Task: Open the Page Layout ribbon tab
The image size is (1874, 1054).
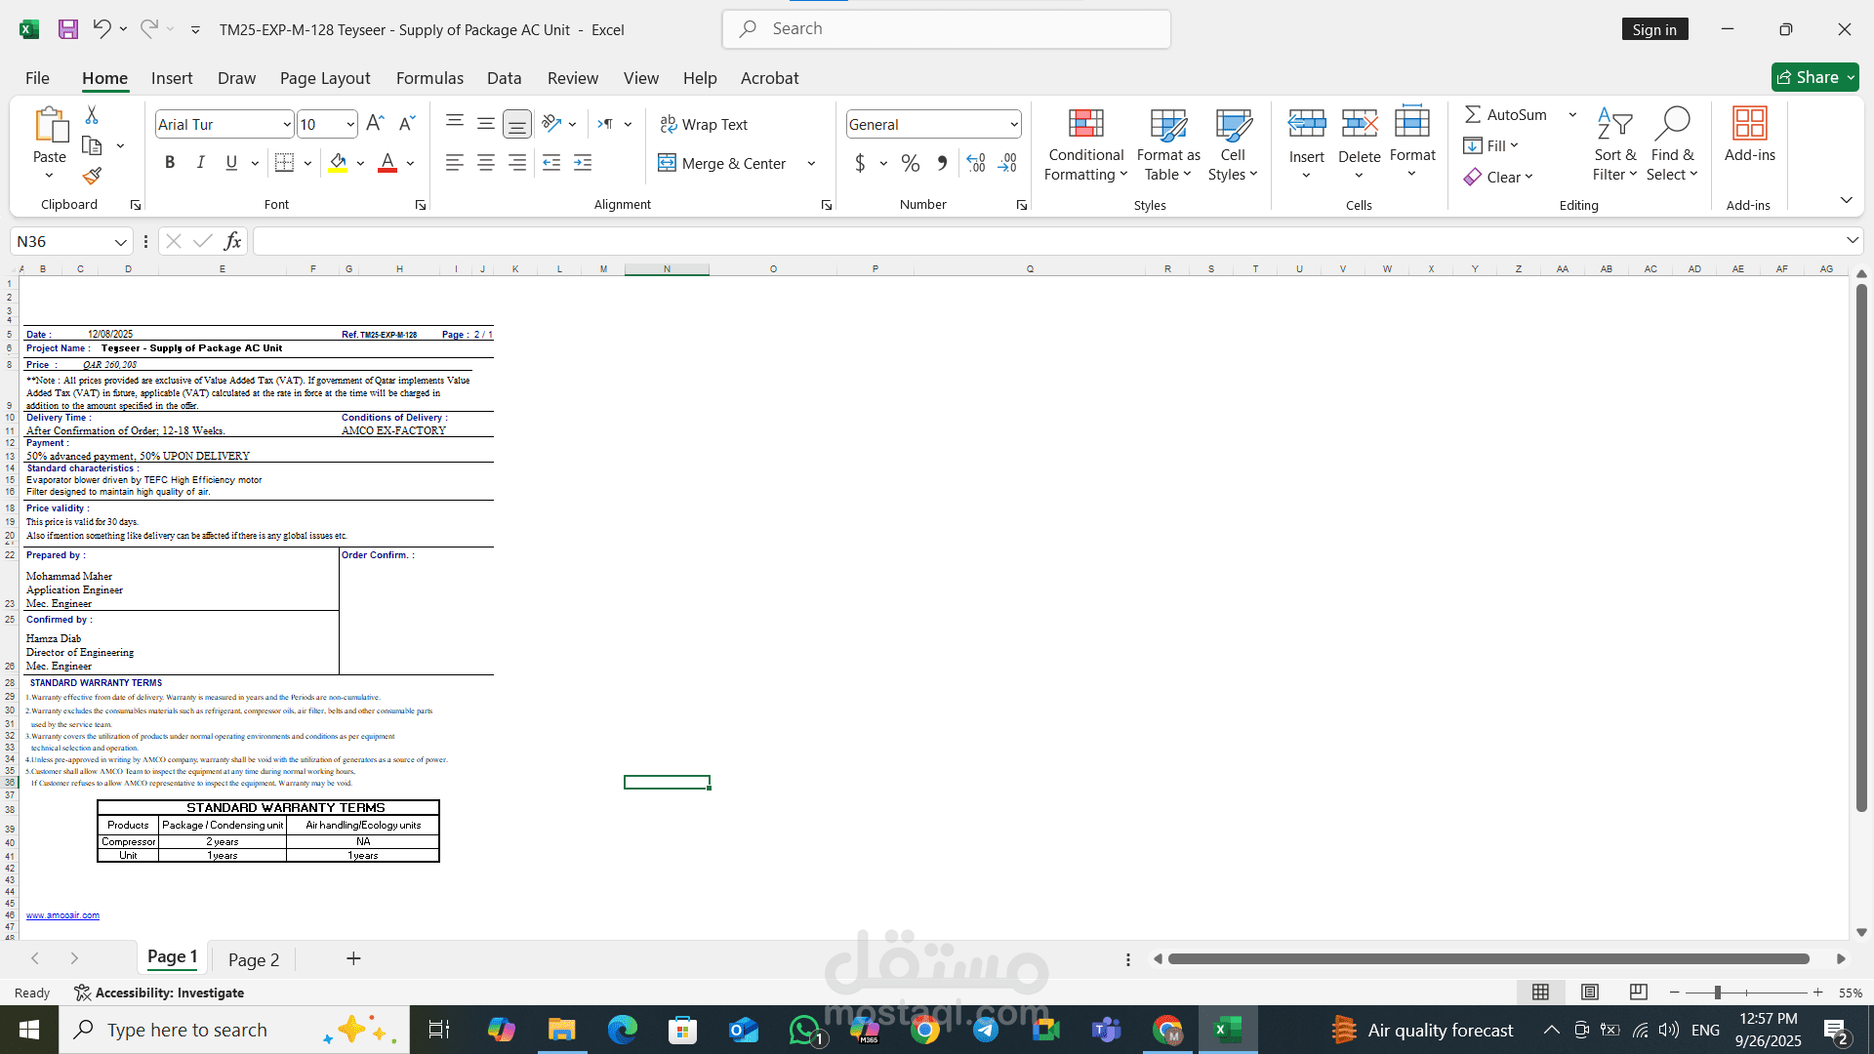Action: 324,78
